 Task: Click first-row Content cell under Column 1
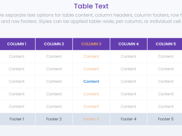pyautogui.click(x=17, y=57)
